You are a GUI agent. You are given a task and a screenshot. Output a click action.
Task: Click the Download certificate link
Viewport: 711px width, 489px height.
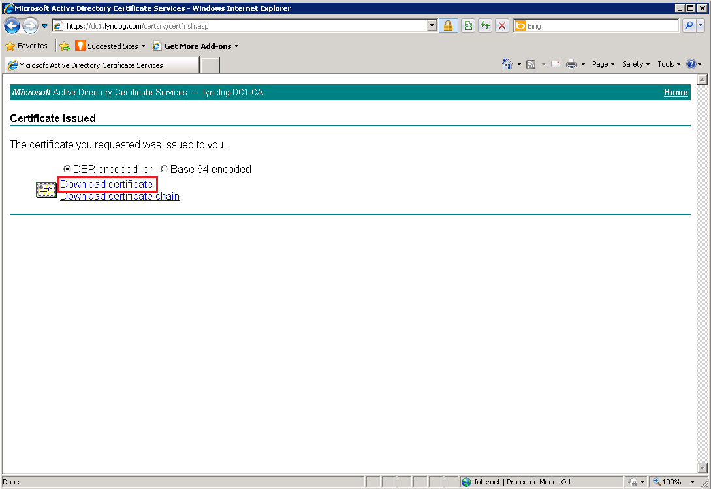pyautogui.click(x=106, y=184)
